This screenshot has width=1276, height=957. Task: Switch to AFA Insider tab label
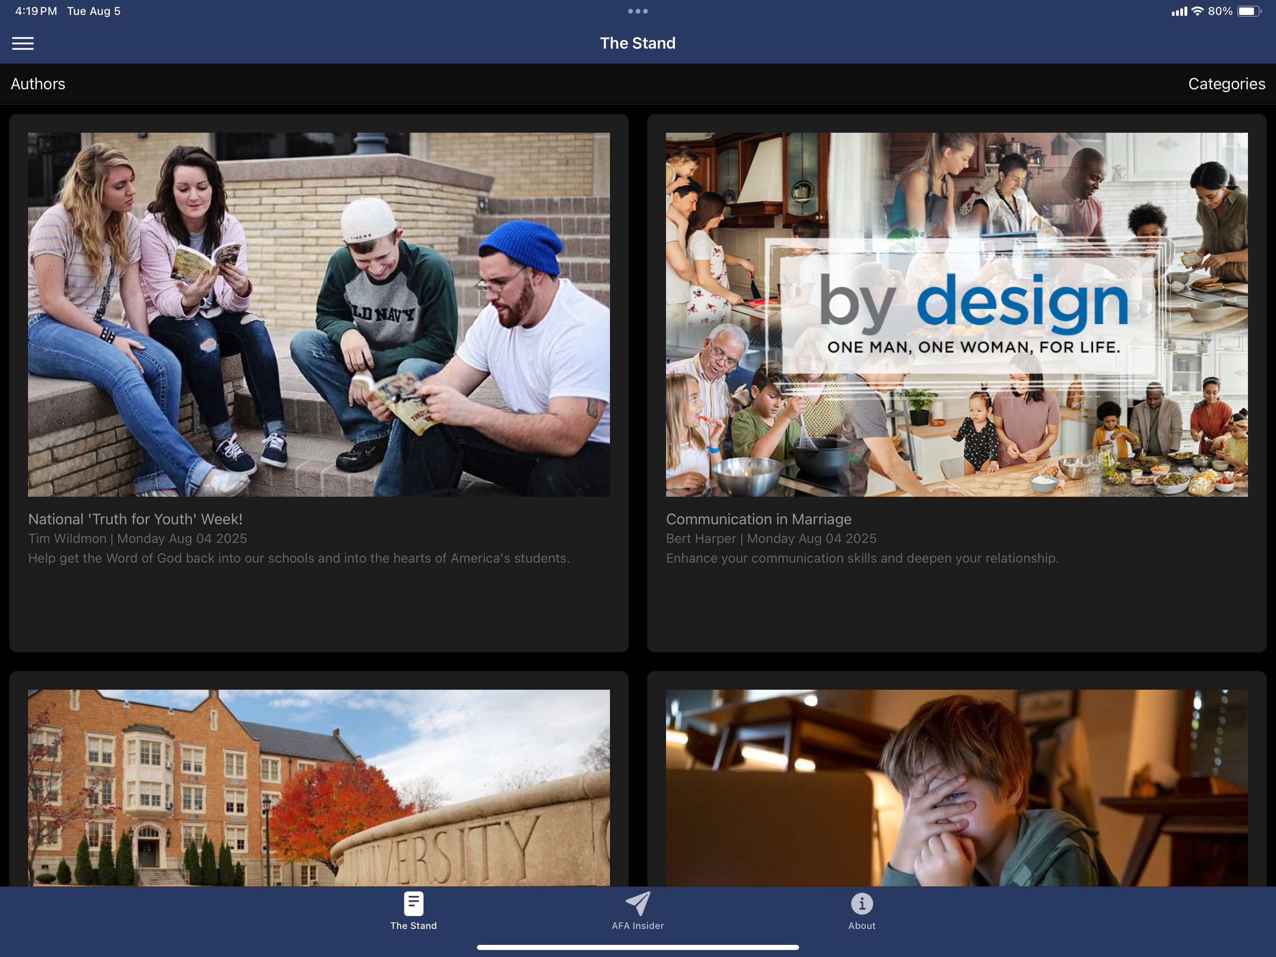click(x=638, y=925)
